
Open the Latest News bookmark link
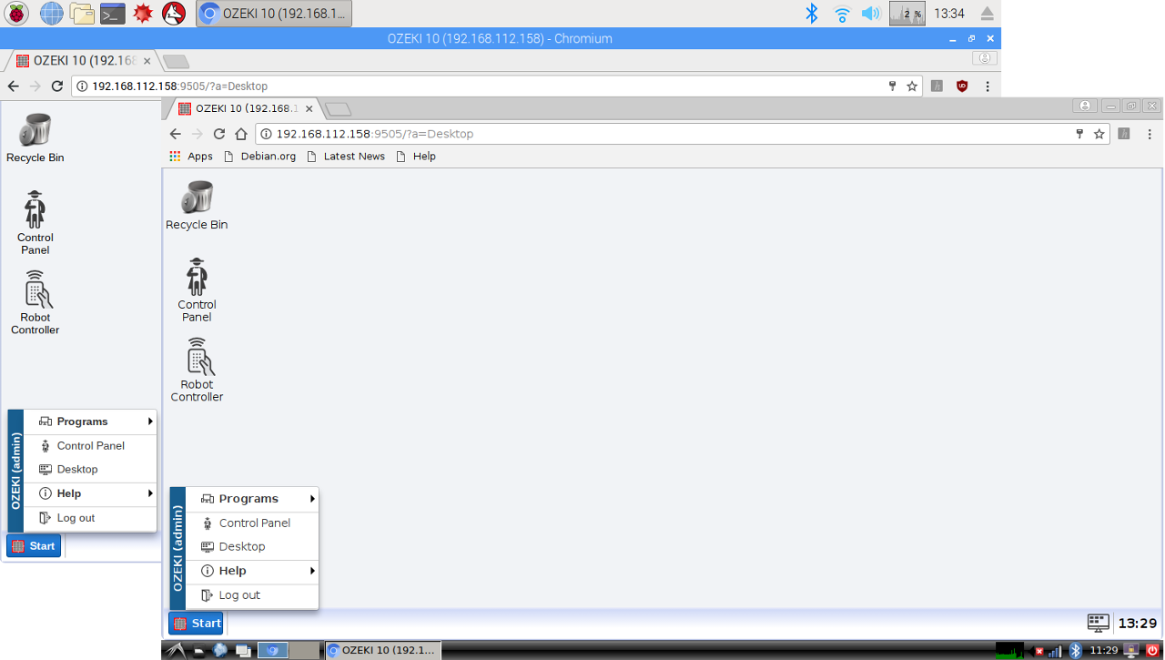(354, 156)
